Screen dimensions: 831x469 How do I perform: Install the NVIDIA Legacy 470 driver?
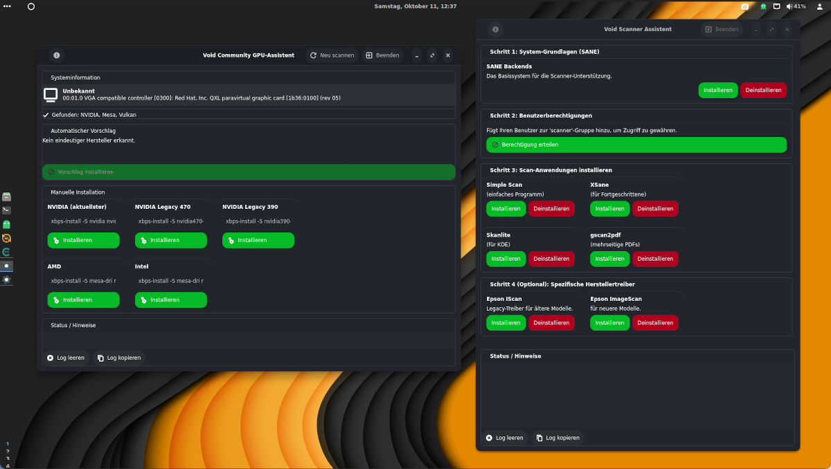[x=170, y=241]
